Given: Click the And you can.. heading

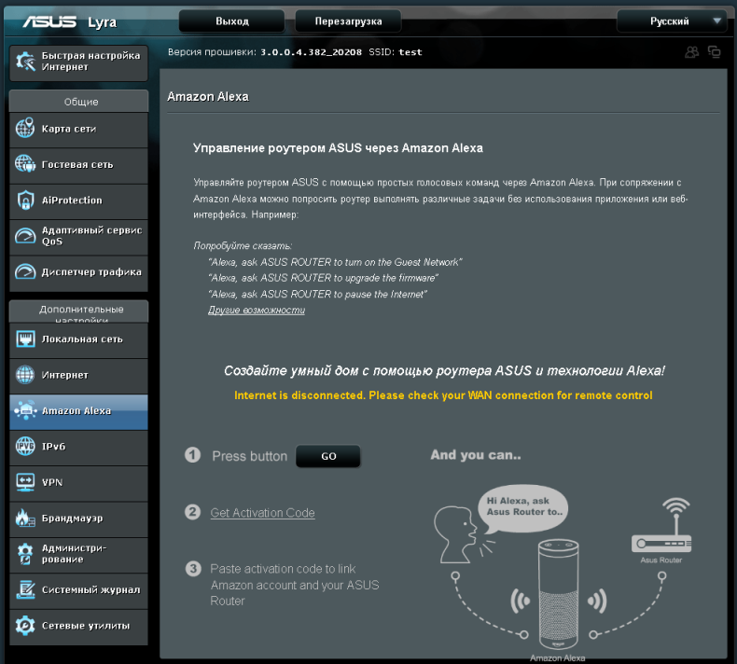Looking at the screenshot, I should tap(476, 455).
